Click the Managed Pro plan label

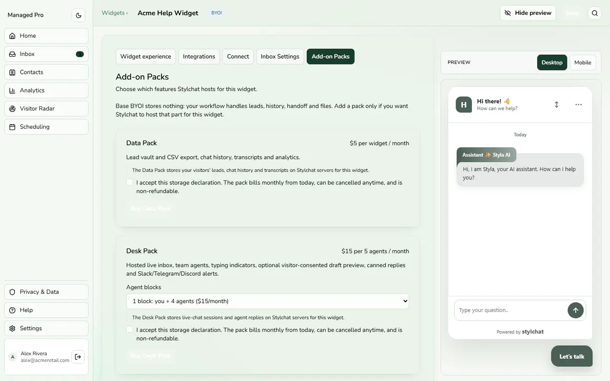pos(26,15)
